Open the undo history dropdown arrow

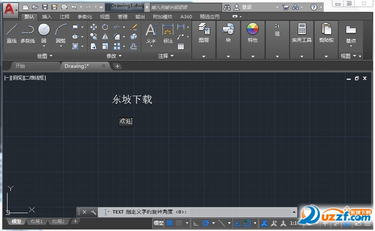click(x=81, y=7)
